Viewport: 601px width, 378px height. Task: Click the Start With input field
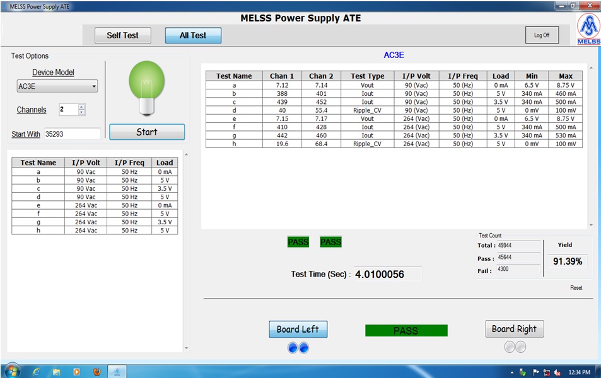coord(72,134)
